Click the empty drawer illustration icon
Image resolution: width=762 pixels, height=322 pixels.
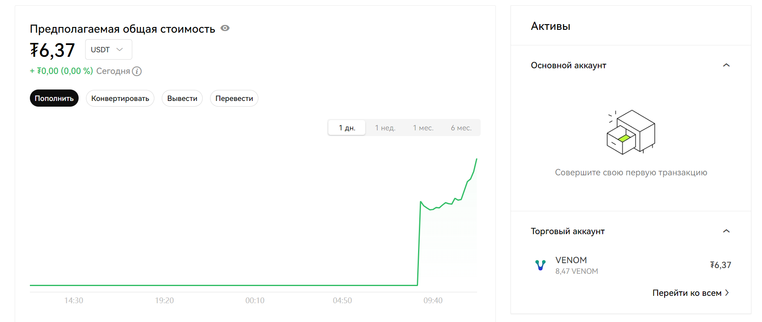[631, 132]
